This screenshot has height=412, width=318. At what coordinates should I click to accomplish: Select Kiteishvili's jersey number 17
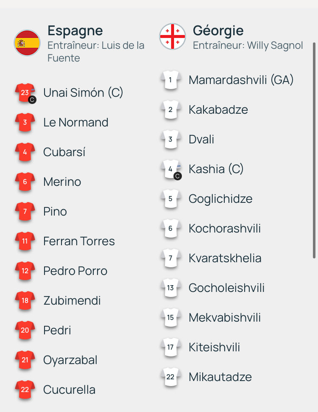pos(170,347)
